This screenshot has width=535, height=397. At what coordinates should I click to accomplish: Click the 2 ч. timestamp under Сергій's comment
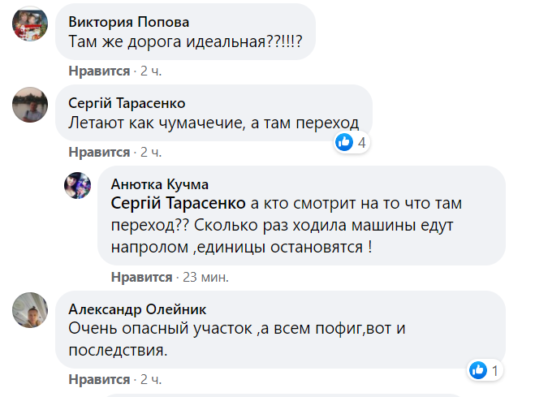pyautogui.click(x=151, y=152)
